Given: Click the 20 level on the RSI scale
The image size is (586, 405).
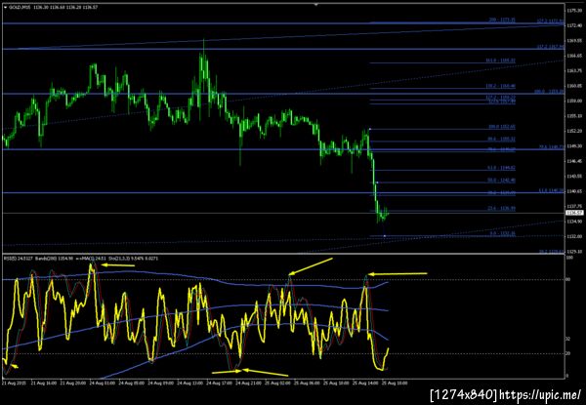Looking at the screenshot, I should 568,353.
